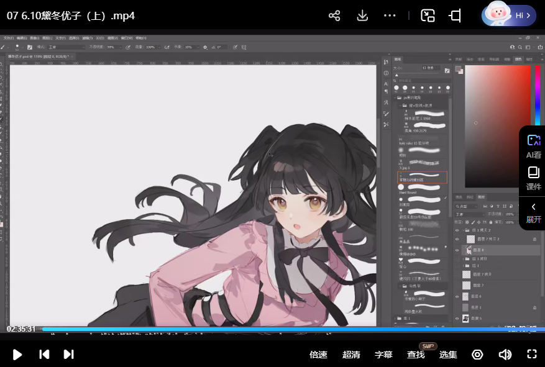Click the 超清 video quality button

tap(351, 355)
